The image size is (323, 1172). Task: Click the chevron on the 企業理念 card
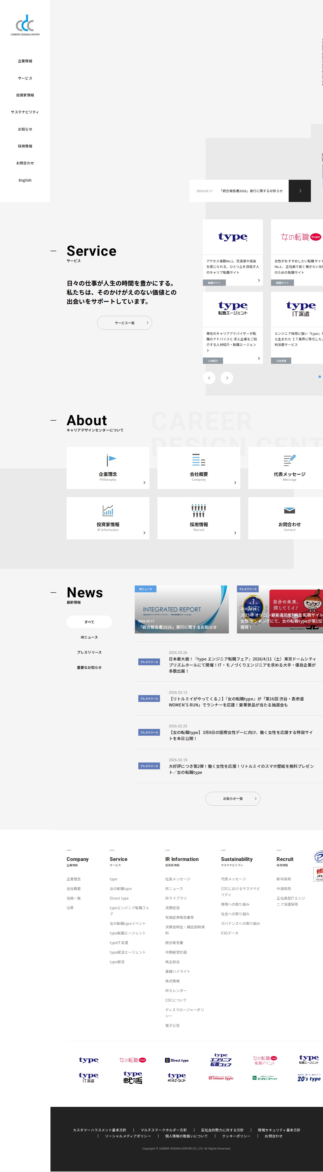tap(144, 482)
